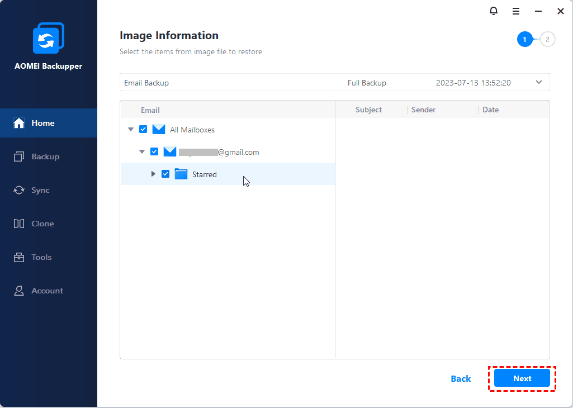Image resolution: width=573 pixels, height=408 pixels.
Task: Click the gmail.com account envelope icon
Action: pos(170,151)
